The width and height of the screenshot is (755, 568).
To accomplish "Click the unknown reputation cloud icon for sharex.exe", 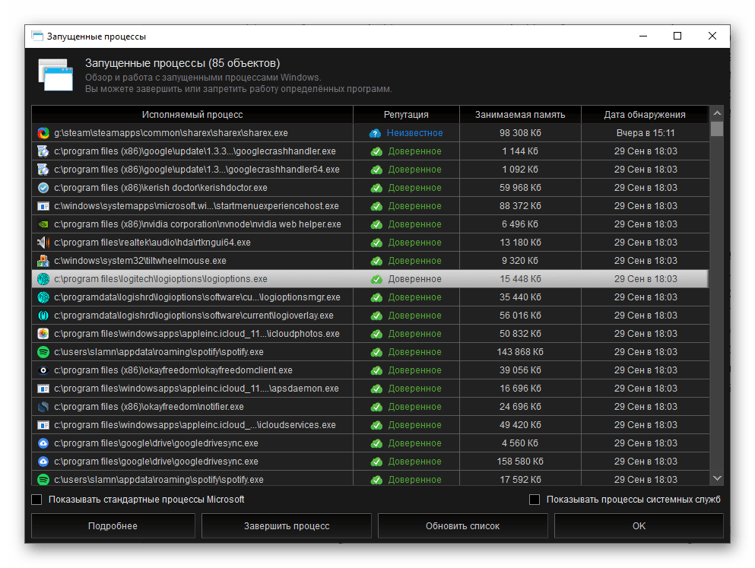I will [x=375, y=133].
